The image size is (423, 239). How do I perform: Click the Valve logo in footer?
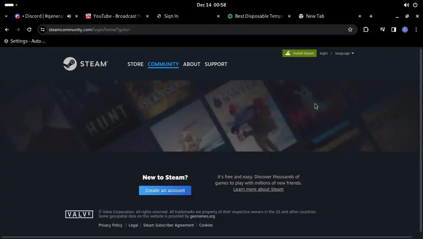click(79, 214)
